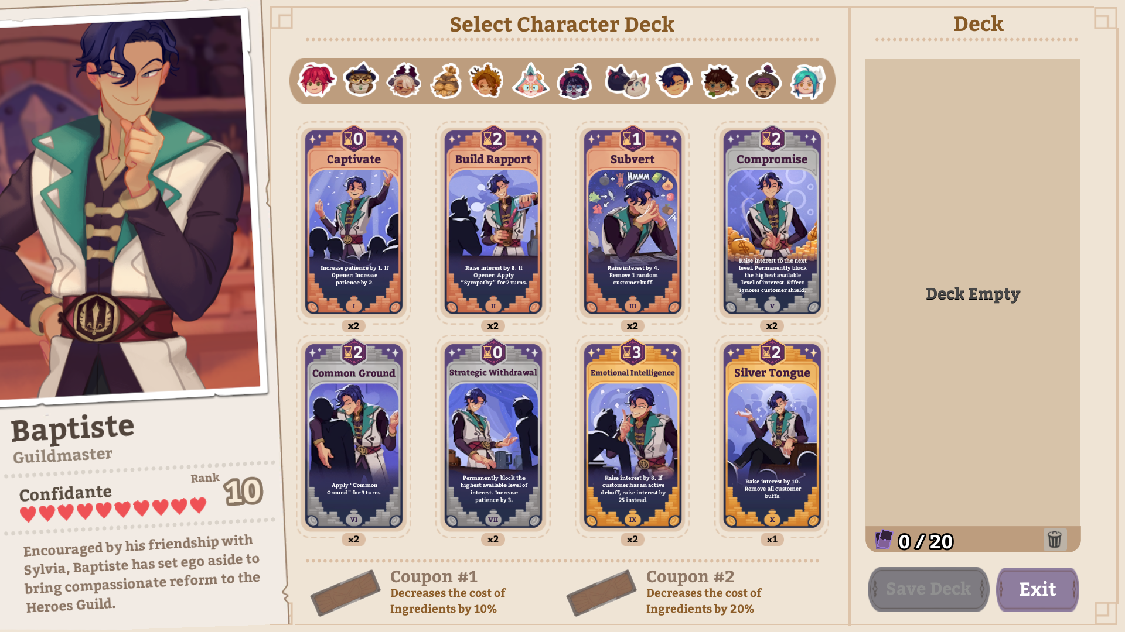Viewport: 1125px width, 632px height.
Task: Add the Emotional Intelligence card
Action: click(632, 436)
